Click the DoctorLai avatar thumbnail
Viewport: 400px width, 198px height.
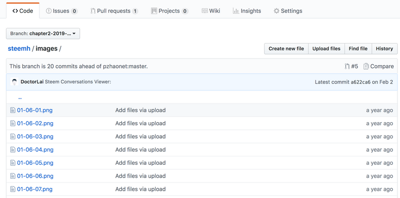tap(15, 82)
